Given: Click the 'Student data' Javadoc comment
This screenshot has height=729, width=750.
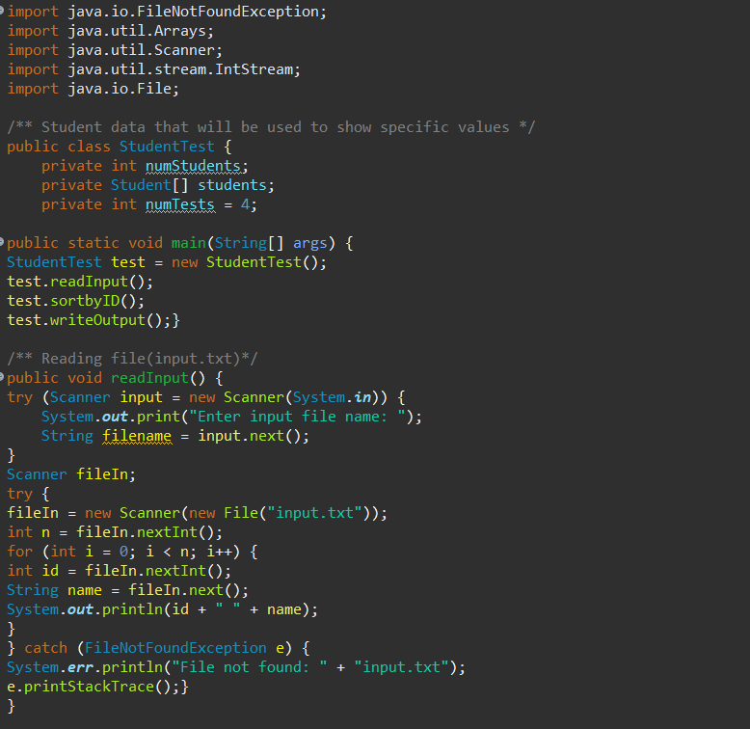Looking at the screenshot, I should coord(271,127).
